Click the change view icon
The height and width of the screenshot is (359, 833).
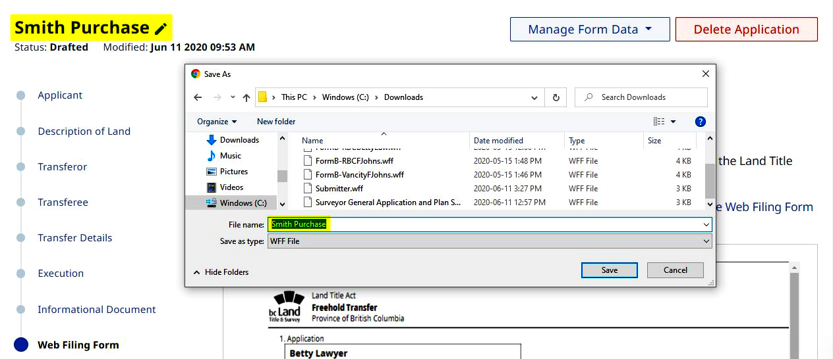coord(659,122)
